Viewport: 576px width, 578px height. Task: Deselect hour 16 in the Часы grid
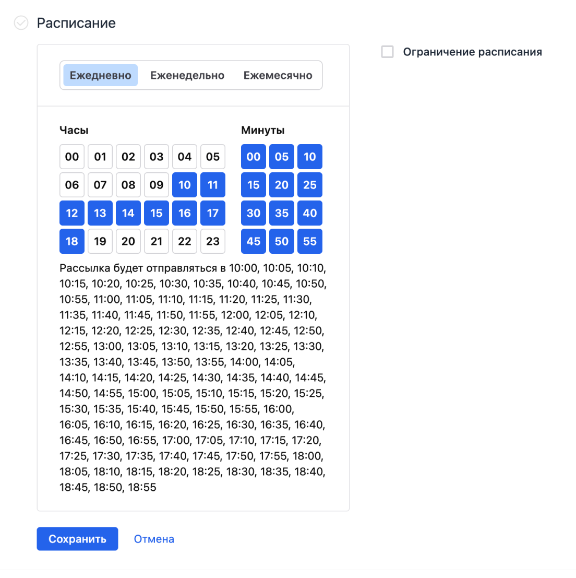pos(185,213)
